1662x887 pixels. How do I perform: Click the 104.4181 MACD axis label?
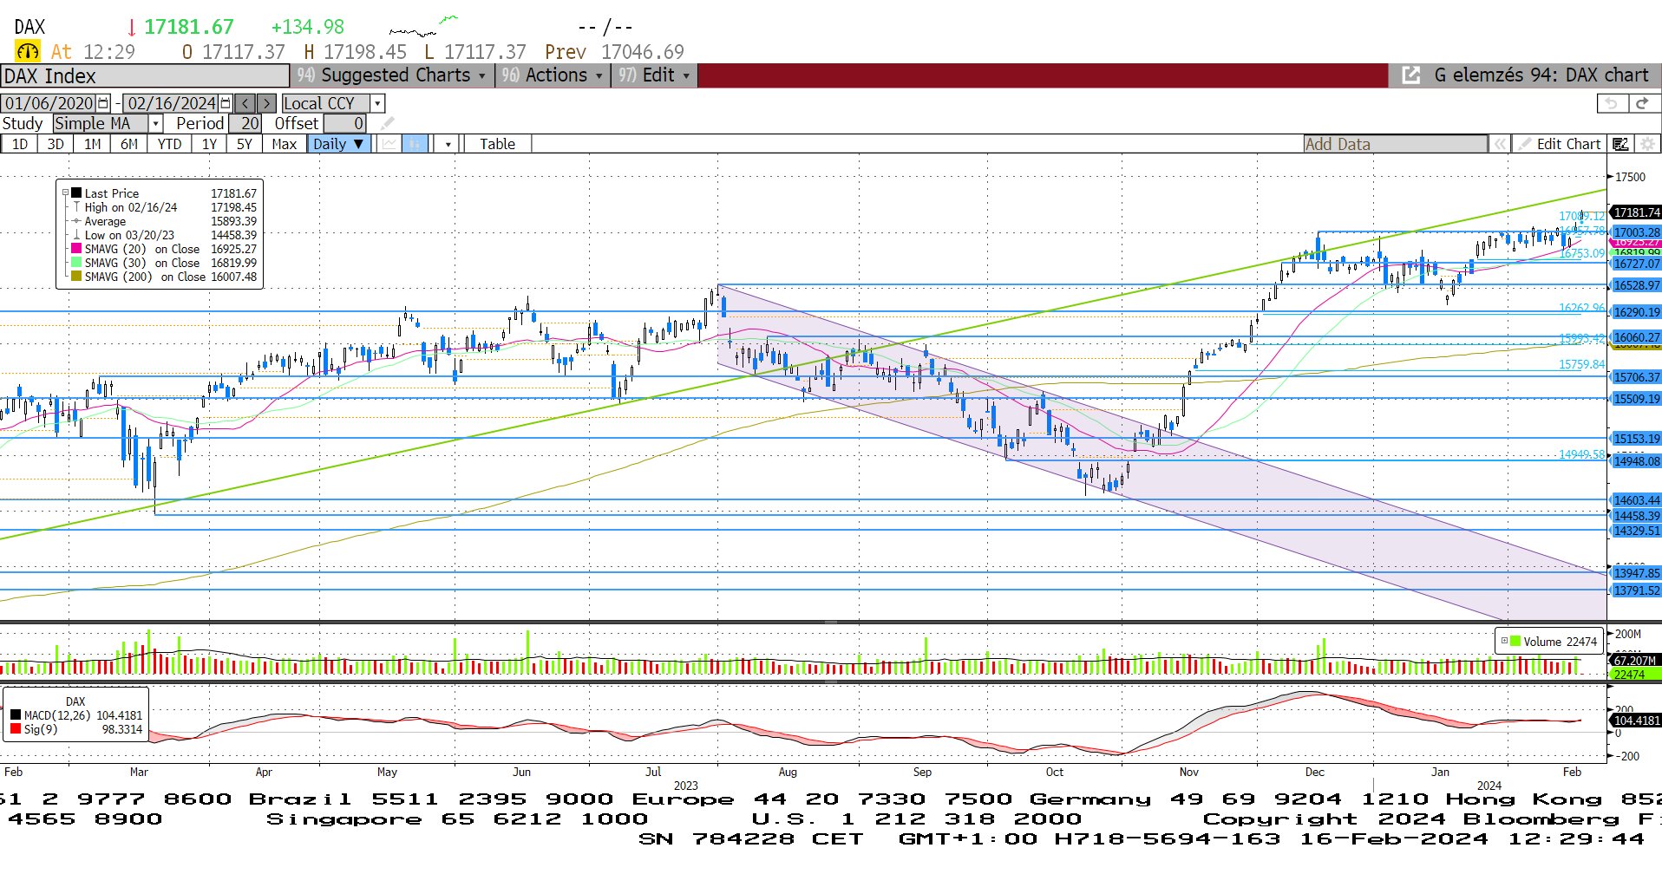(x=1636, y=721)
